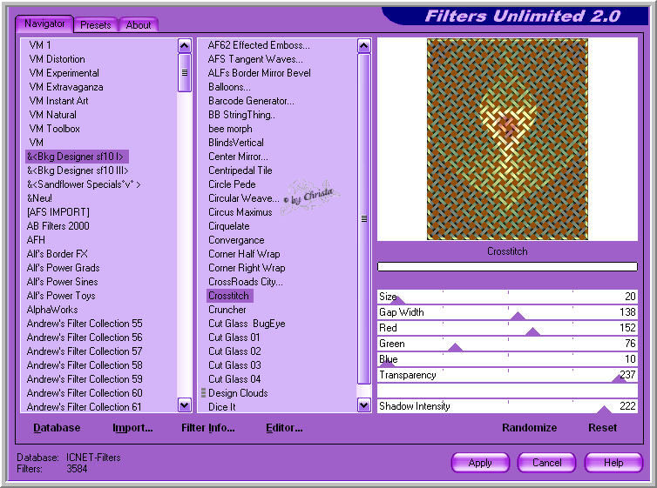This screenshot has width=657, height=488.
Task: Select Center Mirror... filter
Action: (238, 157)
